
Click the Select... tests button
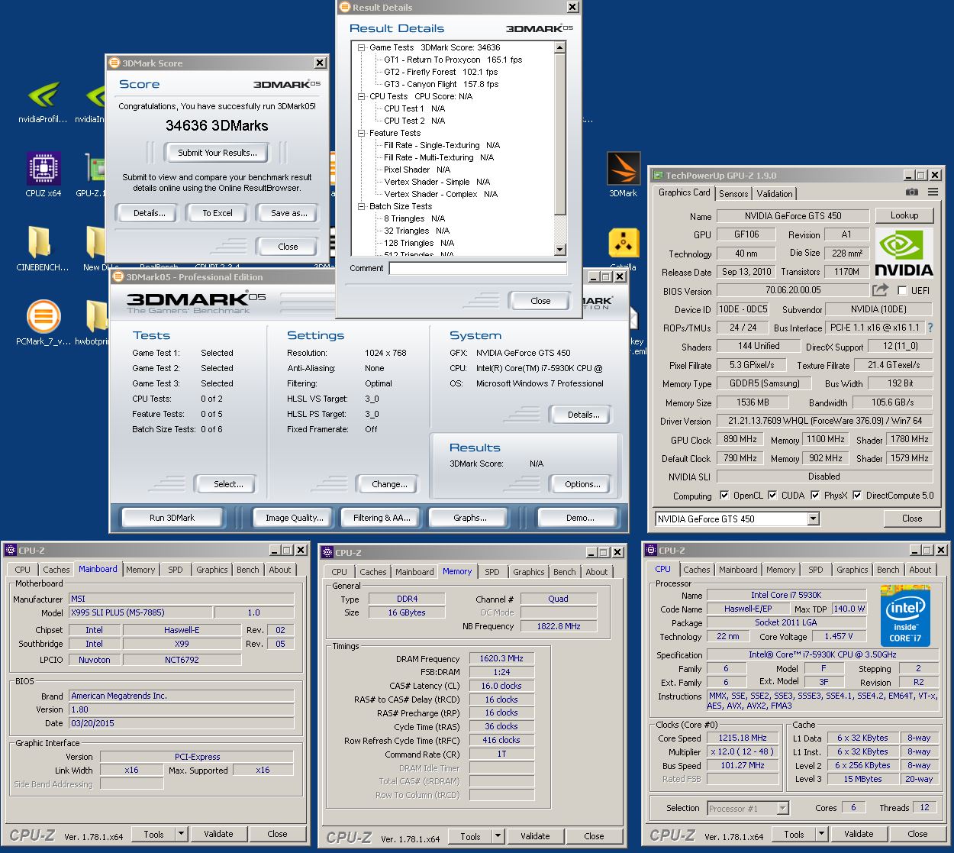(228, 484)
